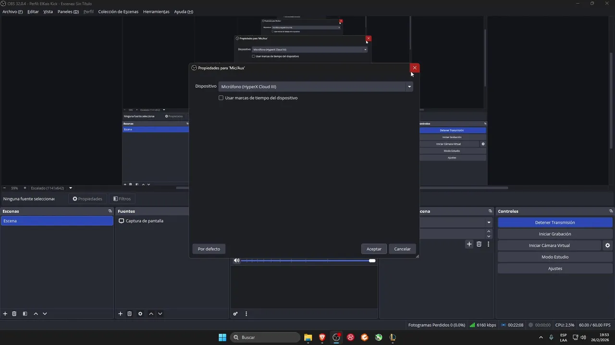Open Paneles menu
The image size is (615, 345).
(68, 11)
